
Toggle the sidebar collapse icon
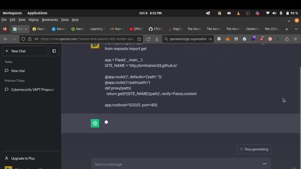[54, 51]
